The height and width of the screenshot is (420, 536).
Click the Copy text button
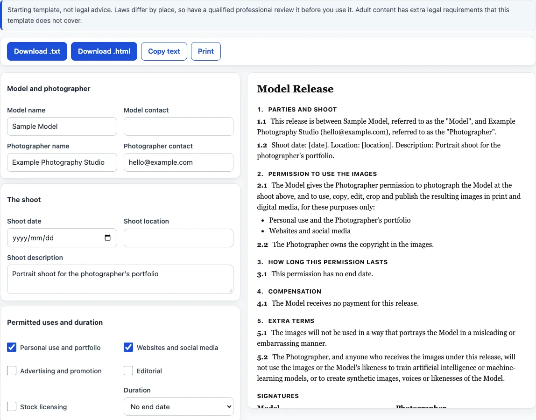[164, 51]
